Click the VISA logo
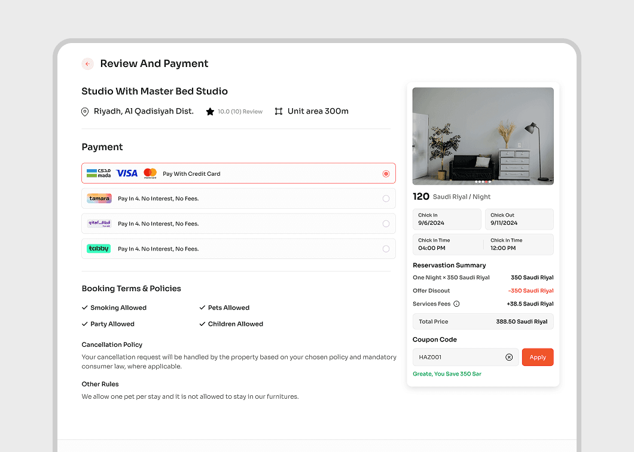The height and width of the screenshot is (452, 634). [x=126, y=173]
